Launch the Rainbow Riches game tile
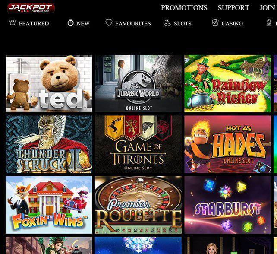 (x=227, y=83)
